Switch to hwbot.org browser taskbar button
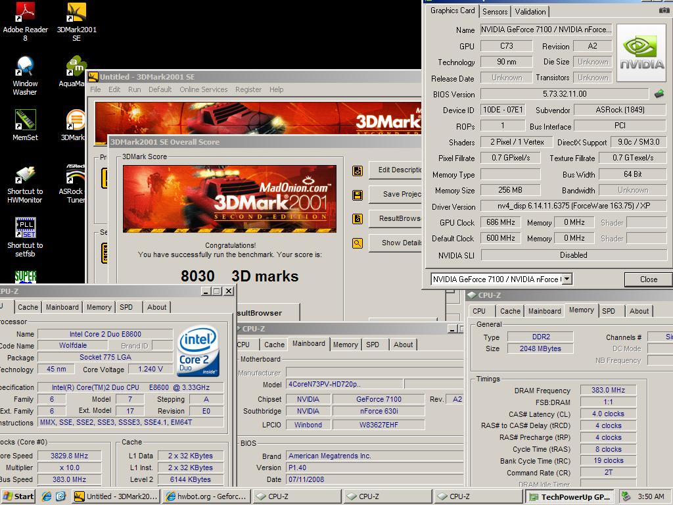This screenshot has height=505, width=673. (207, 496)
